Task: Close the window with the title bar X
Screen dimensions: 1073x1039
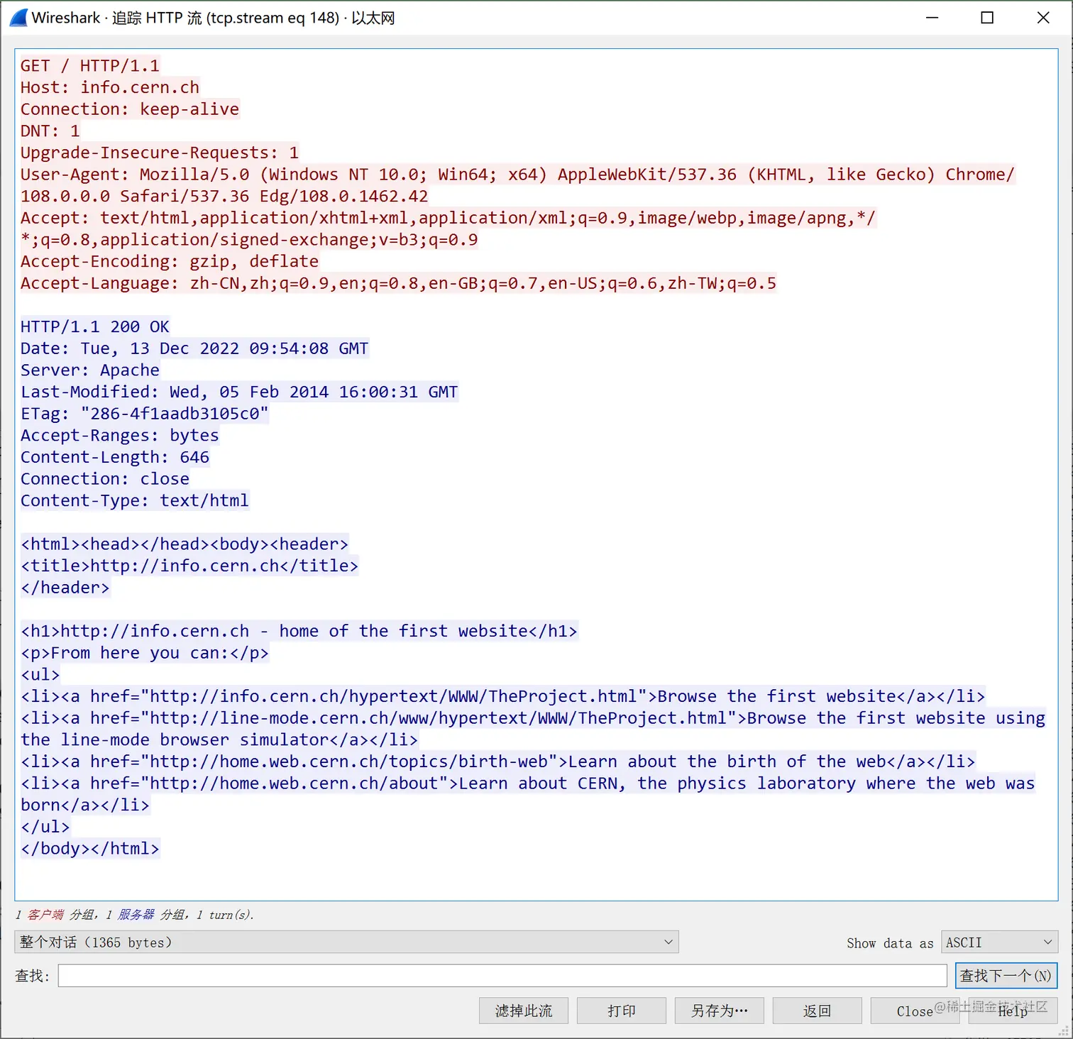Action: [x=1043, y=18]
